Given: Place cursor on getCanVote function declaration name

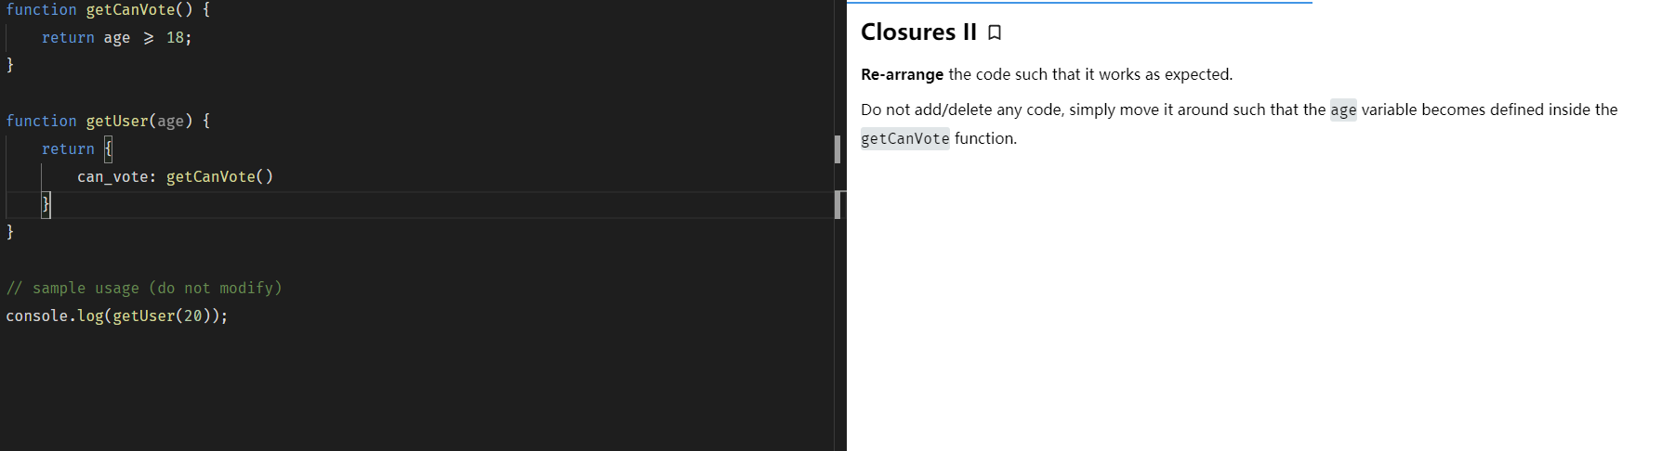Looking at the screenshot, I should click(x=130, y=10).
